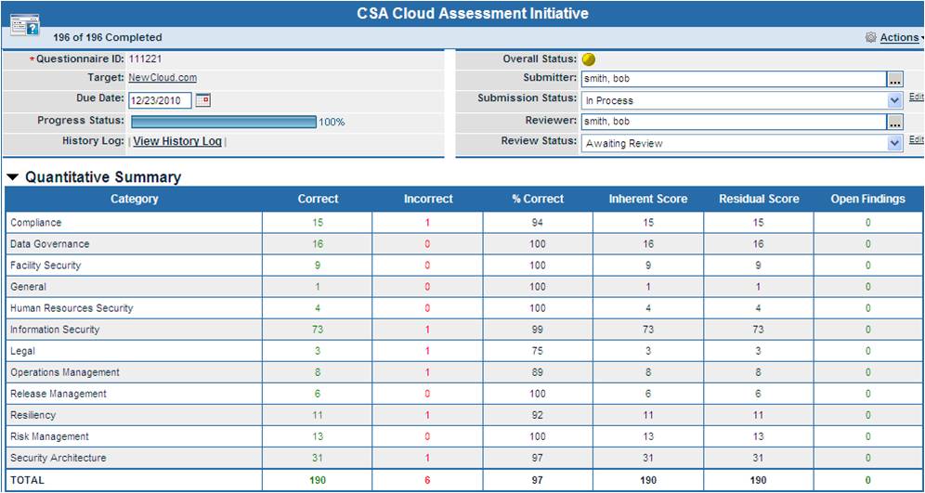Collapse the Quantitative Summary section
Viewport: 925px width, 493px height.
[12, 177]
